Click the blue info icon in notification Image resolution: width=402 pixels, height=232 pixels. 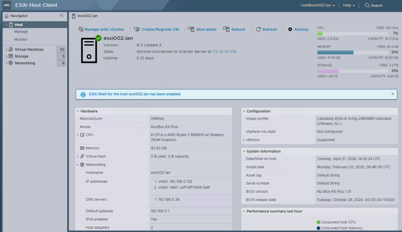83,94
